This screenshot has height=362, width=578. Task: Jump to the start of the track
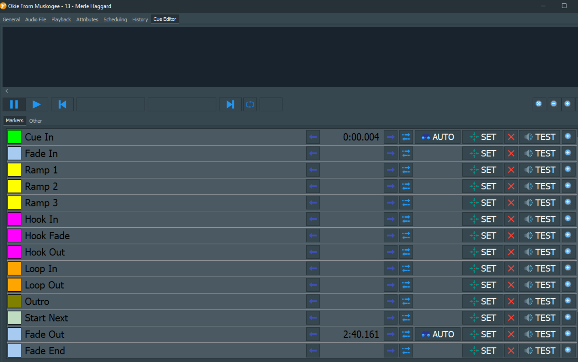62,104
